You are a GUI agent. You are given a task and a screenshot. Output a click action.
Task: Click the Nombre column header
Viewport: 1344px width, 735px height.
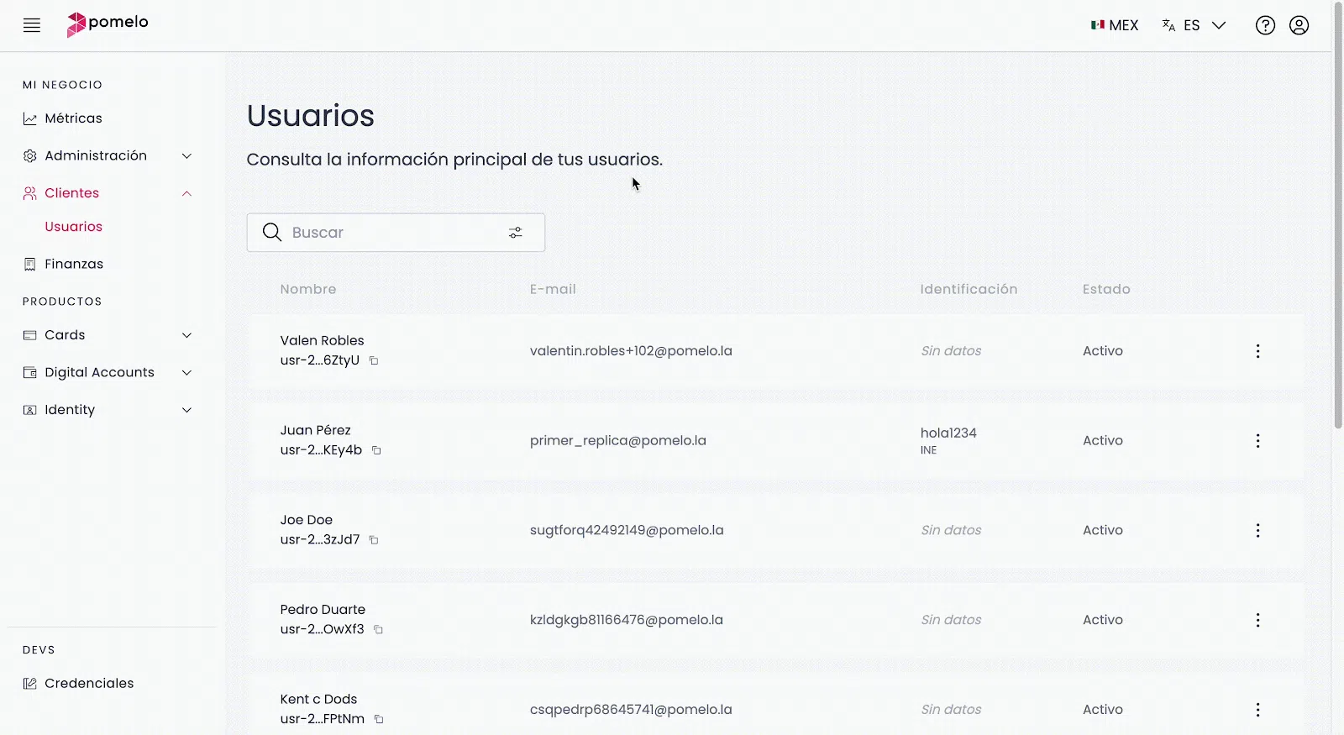coord(308,290)
